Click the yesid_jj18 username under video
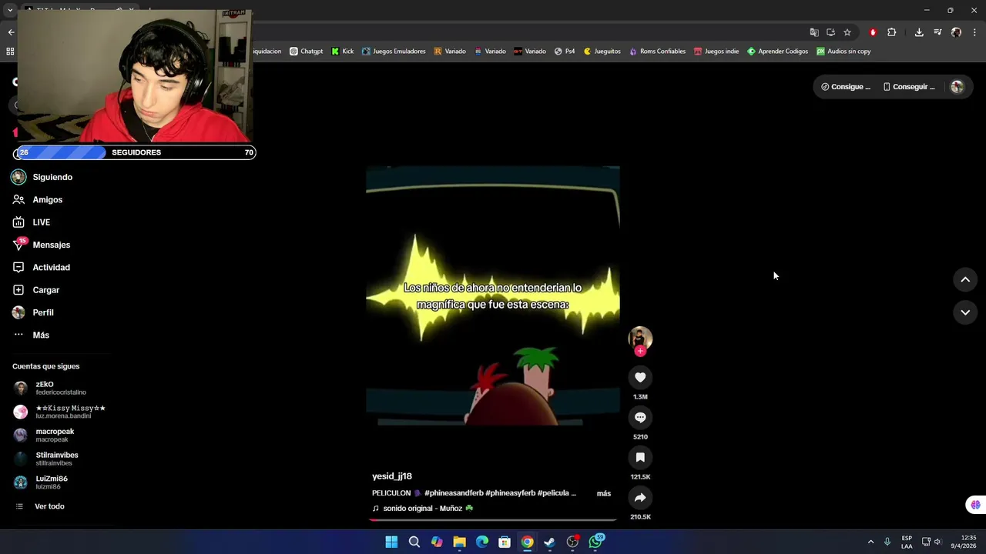Image resolution: width=986 pixels, height=554 pixels. pyautogui.click(x=392, y=476)
